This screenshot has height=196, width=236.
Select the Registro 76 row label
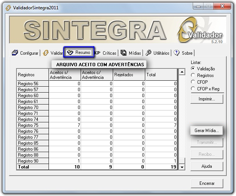32,131
